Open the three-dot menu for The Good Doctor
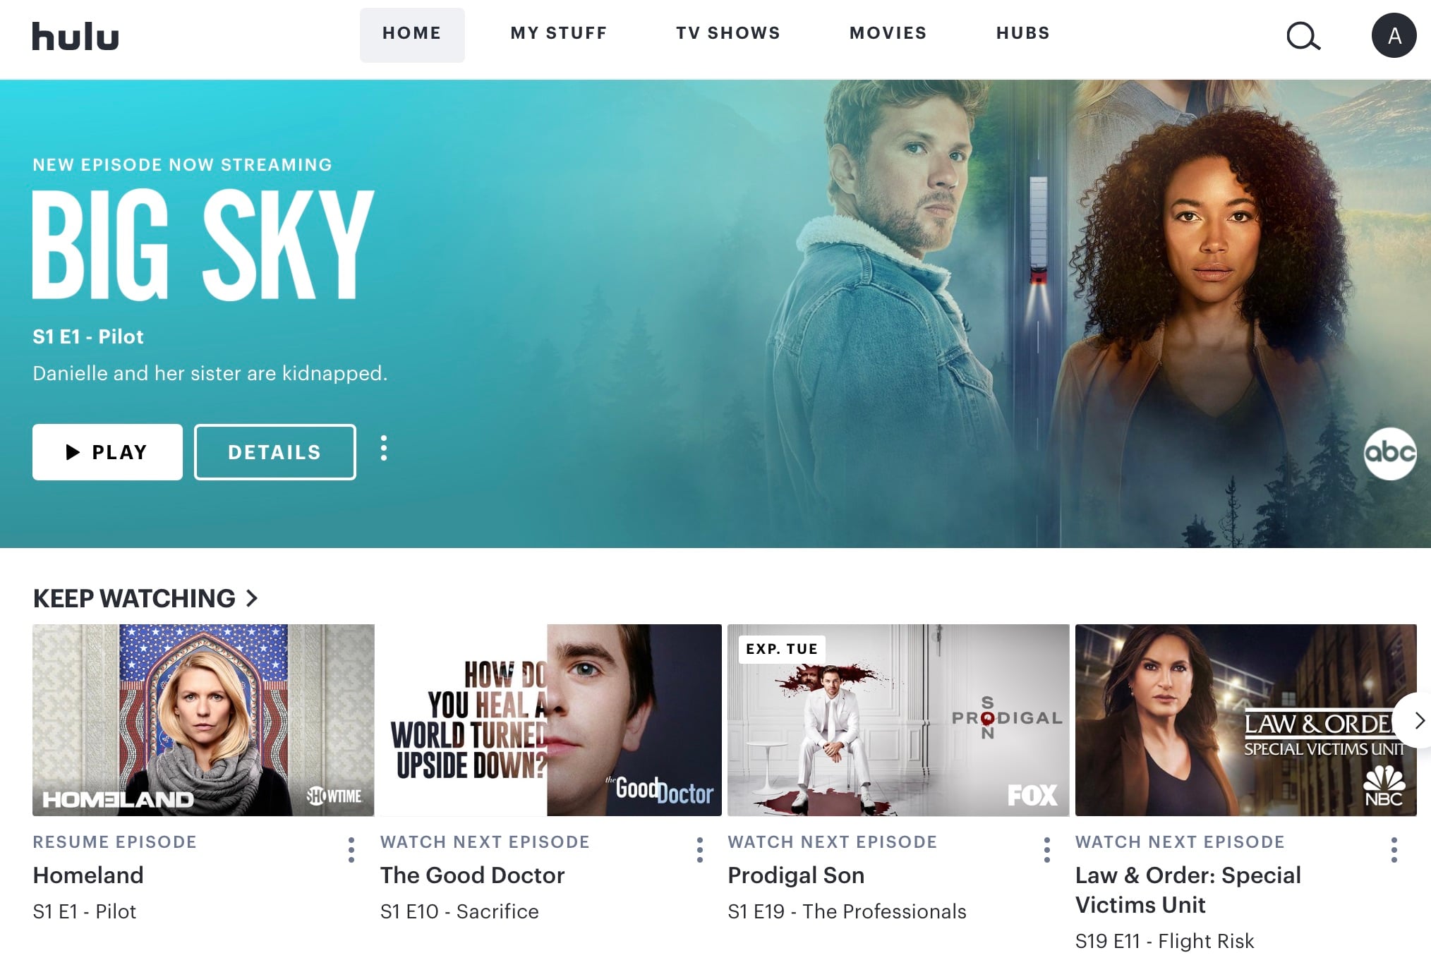1431x972 pixels. click(699, 850)
